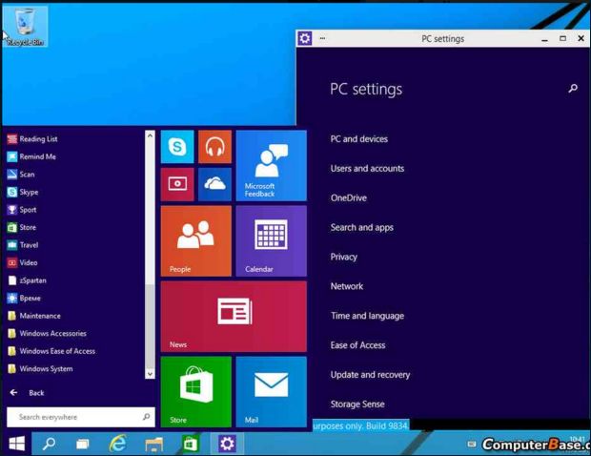Open Internet Explorer from the taskbar

tap(117, 444)
